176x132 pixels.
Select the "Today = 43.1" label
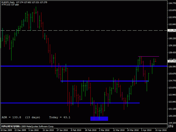pos(60,117)
